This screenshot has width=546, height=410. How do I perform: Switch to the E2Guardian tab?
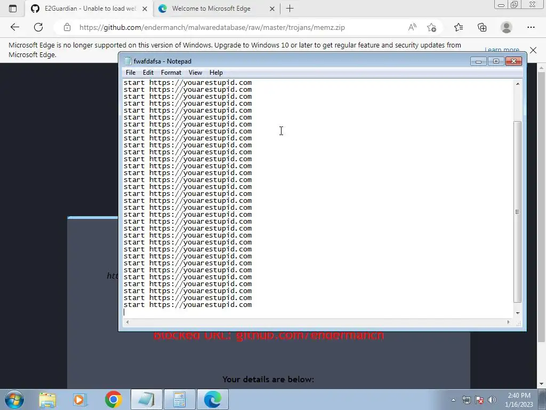pos(89,9)
